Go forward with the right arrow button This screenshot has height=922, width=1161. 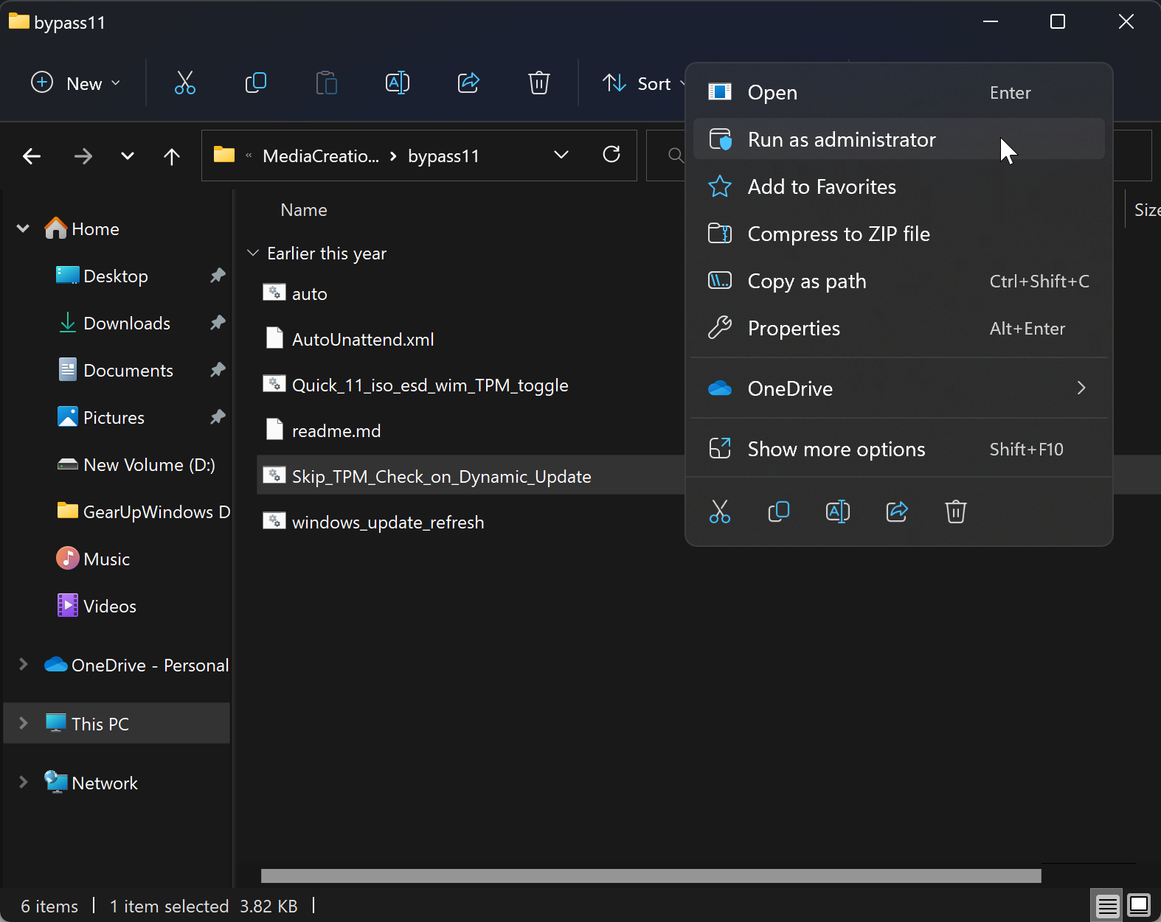click(x=83, y=156)
